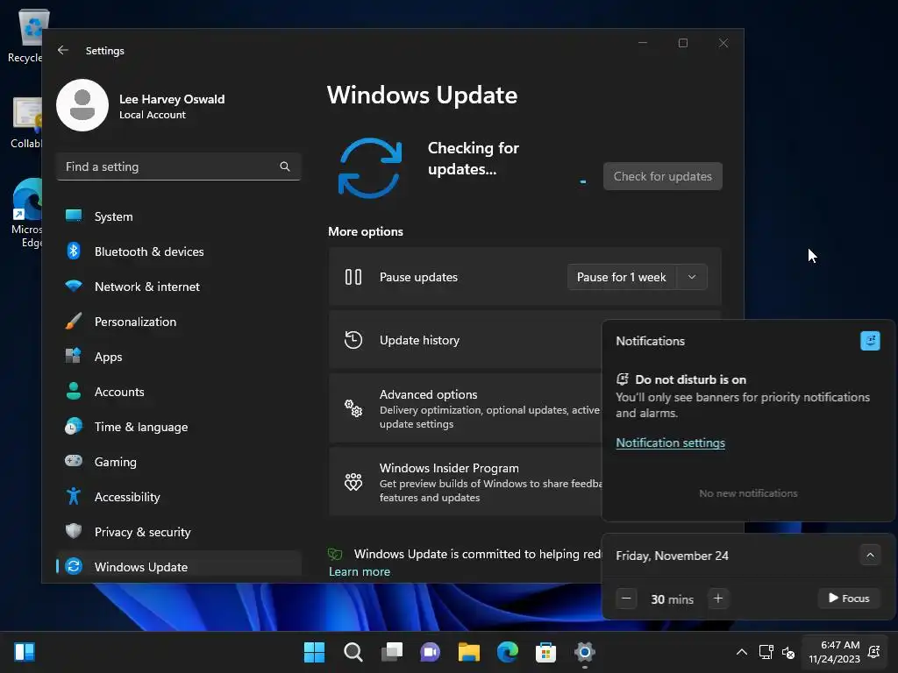Click the Time & language clock icon
Image resolution: width=898 pixels, height=673 pixels.
(x=74, y=427)
